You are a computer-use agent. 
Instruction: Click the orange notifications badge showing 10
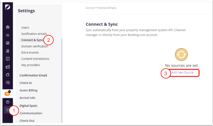point(8,94)
